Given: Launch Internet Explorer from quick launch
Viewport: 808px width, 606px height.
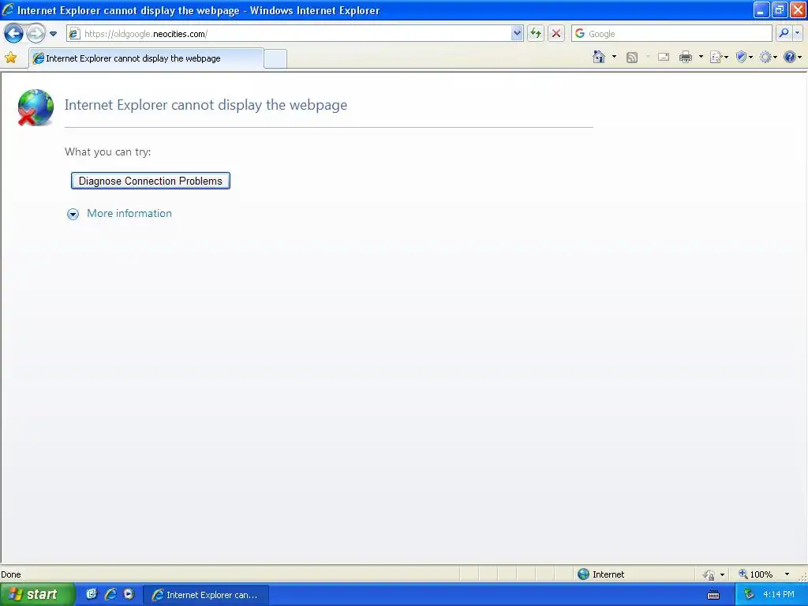Looking at the screenshot, I should tap(110, 594).
